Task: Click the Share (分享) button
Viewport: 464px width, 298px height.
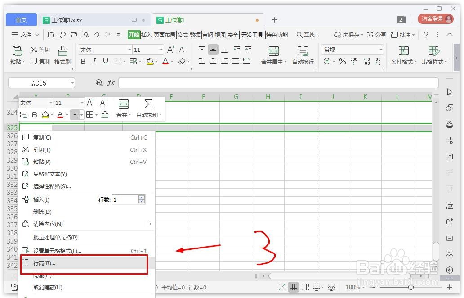Action: pos(377,35)
